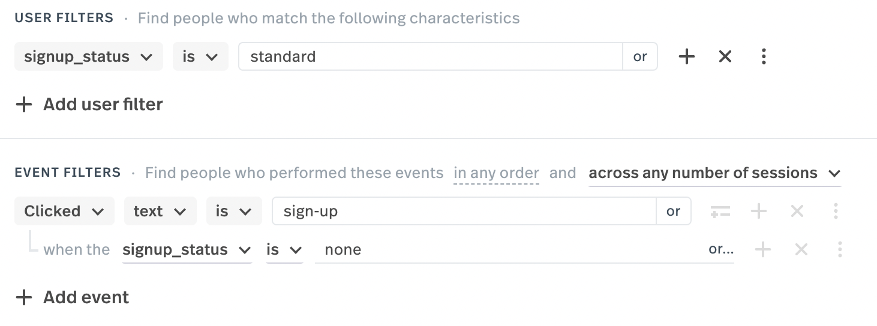Open three-dot menu on 'when the' row
This screenshot has width=877, height=326.
[840, 249]
